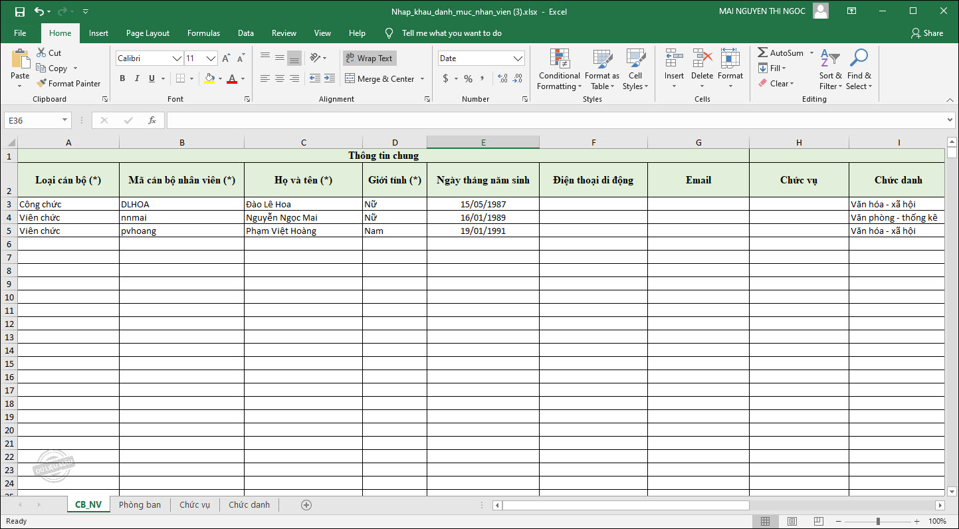
Task: Click the red Font Color swatch
Action: pos(231,79)
